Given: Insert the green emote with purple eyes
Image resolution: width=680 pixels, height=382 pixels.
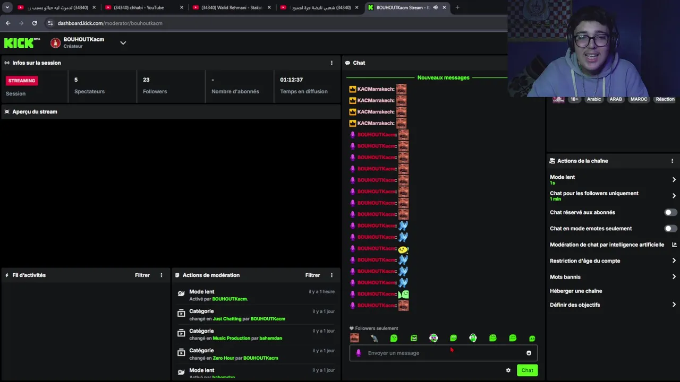Looking at the screenshot, I should (x=433, y=338).
